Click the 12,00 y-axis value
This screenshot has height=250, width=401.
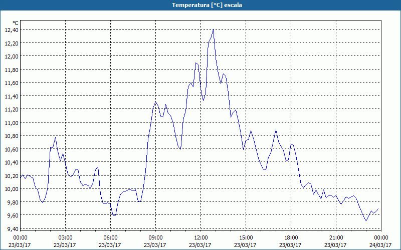[12, 56]
